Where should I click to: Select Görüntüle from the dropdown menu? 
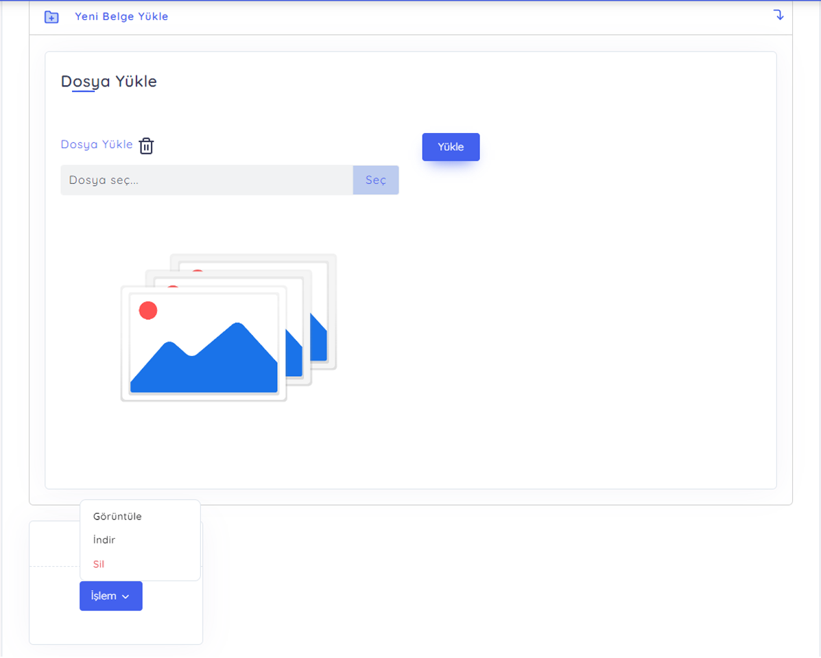pyautogui.click(x=117, y=517)
